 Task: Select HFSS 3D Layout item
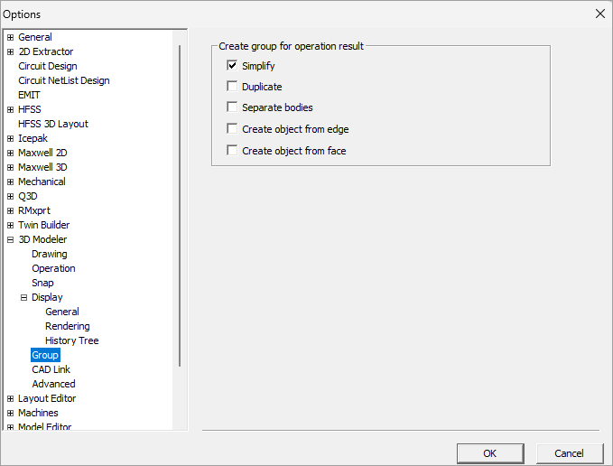coord(53,124)
